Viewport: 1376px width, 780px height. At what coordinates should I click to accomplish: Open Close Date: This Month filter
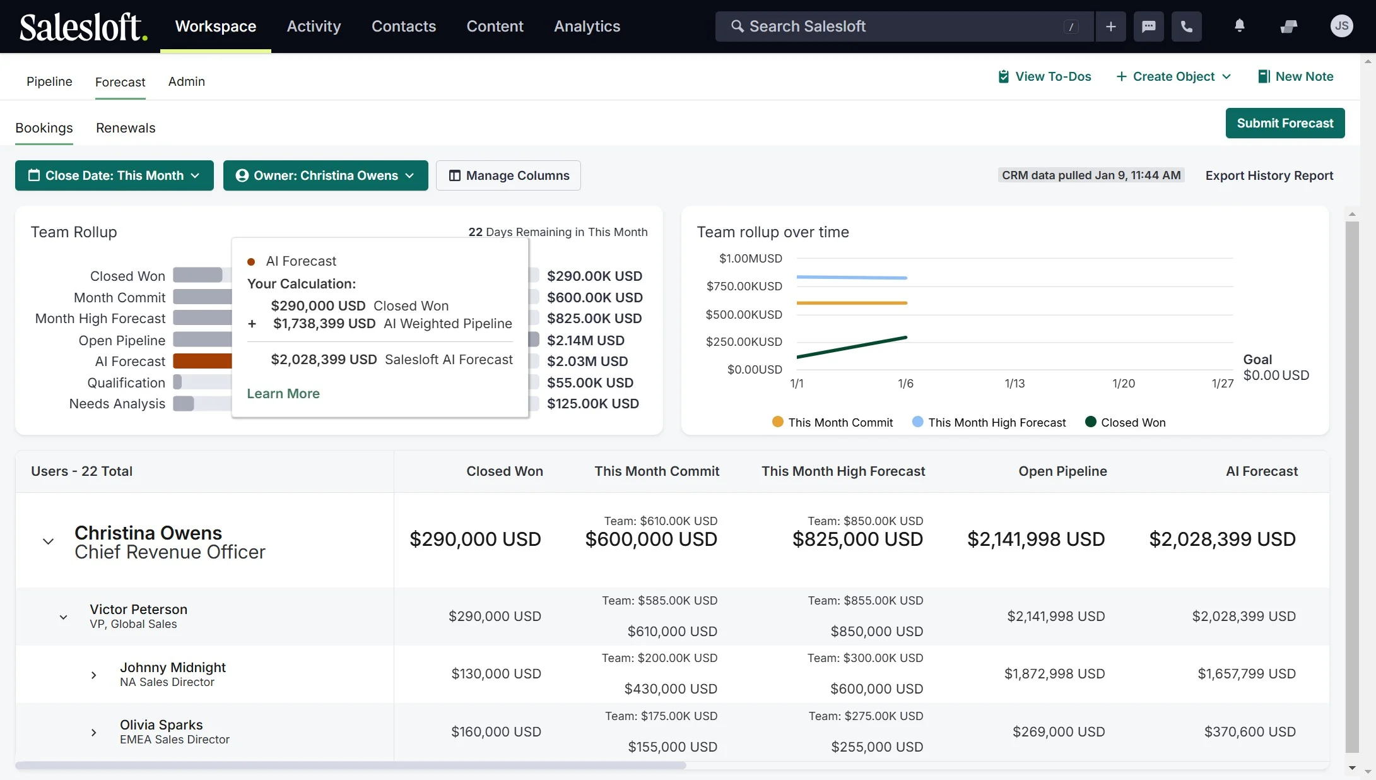pyautogui.click(x=114, y=175)
